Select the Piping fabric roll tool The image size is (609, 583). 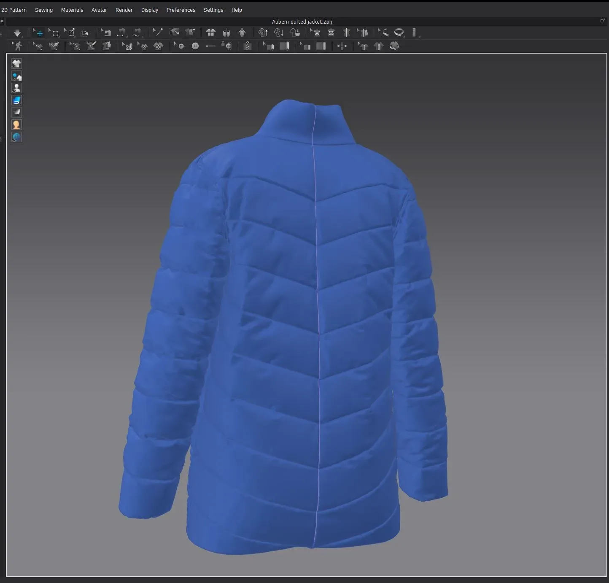[284, 46]
